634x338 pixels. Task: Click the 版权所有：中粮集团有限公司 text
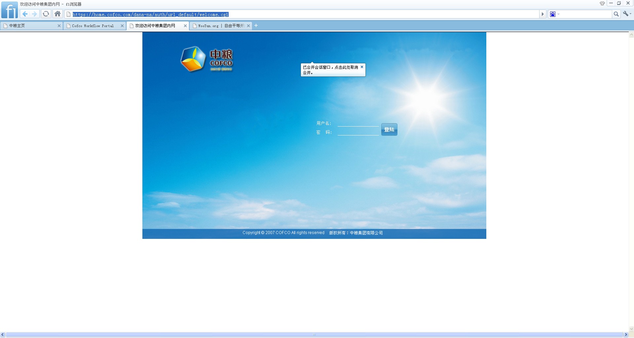click(x=356, y=233)
